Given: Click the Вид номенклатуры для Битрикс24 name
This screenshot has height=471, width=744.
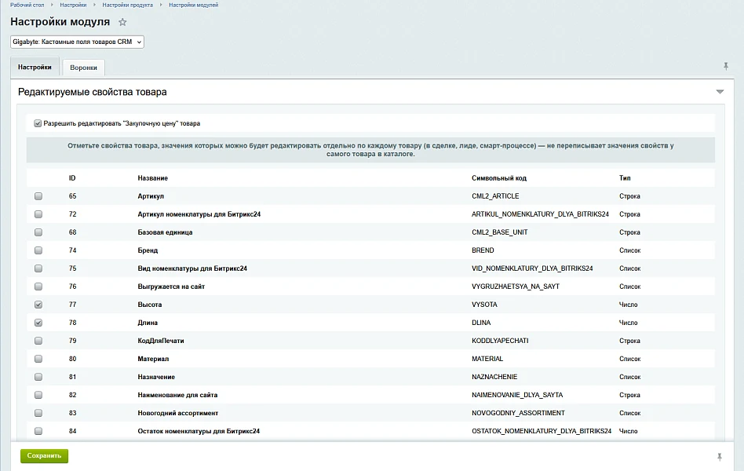Looking at the screenshot, I should (192, 268).
